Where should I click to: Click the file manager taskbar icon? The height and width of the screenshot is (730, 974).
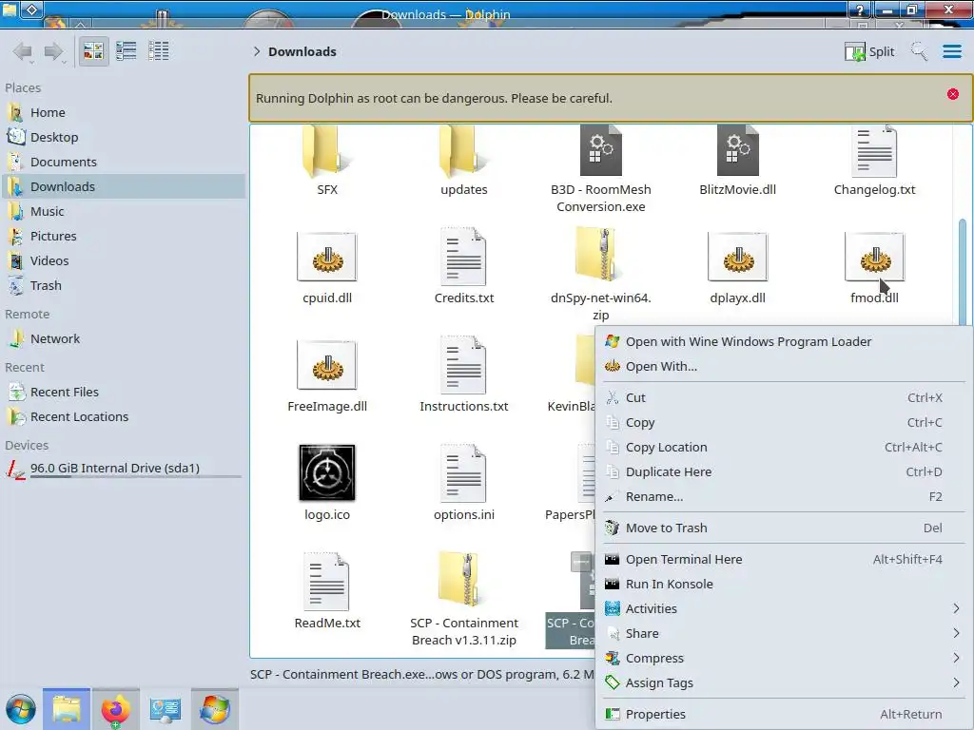(x=67, y=709)
